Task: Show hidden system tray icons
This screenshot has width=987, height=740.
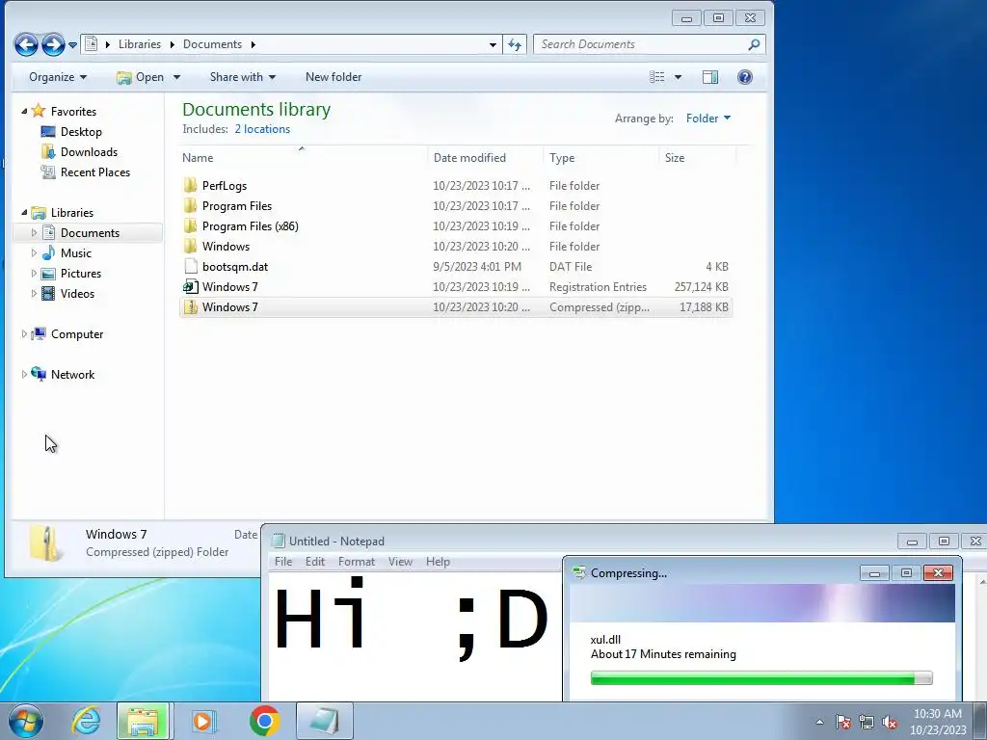Action: 819,722
